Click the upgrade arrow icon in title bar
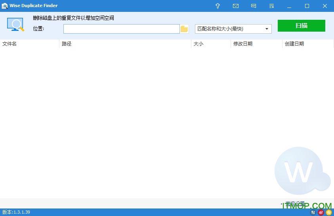 [218, 6]
